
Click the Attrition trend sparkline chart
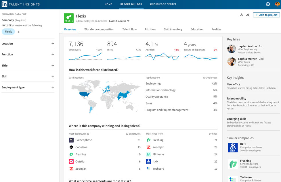pos(162,56)
